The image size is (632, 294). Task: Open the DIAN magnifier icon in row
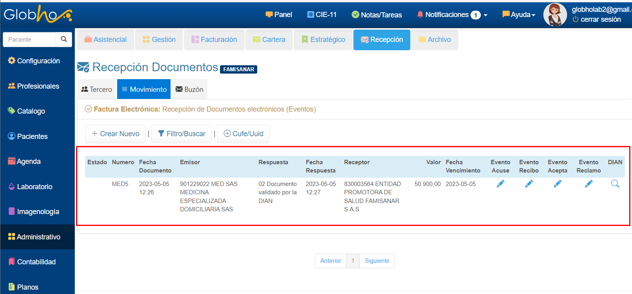[x=615, y=184]
